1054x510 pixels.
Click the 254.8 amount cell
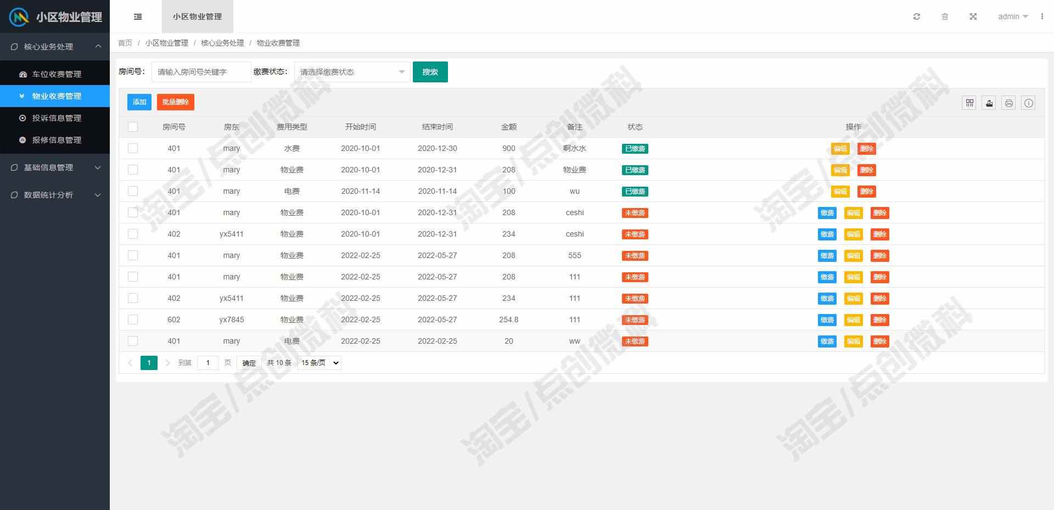[x=509, y=320]
